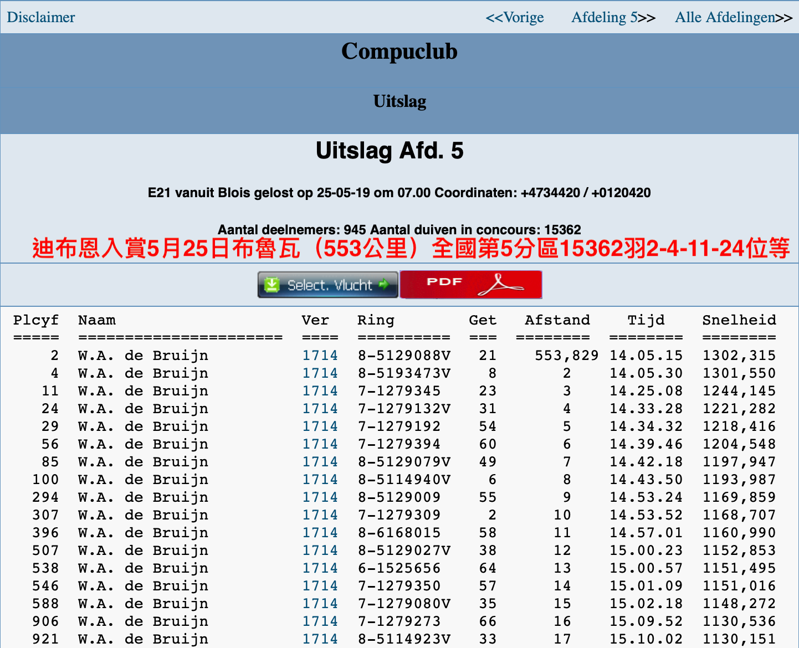Screen dimensions: 799x648
Task: Click speed value 1302,315
Action: pyautogui.click(x=739, y=356)
